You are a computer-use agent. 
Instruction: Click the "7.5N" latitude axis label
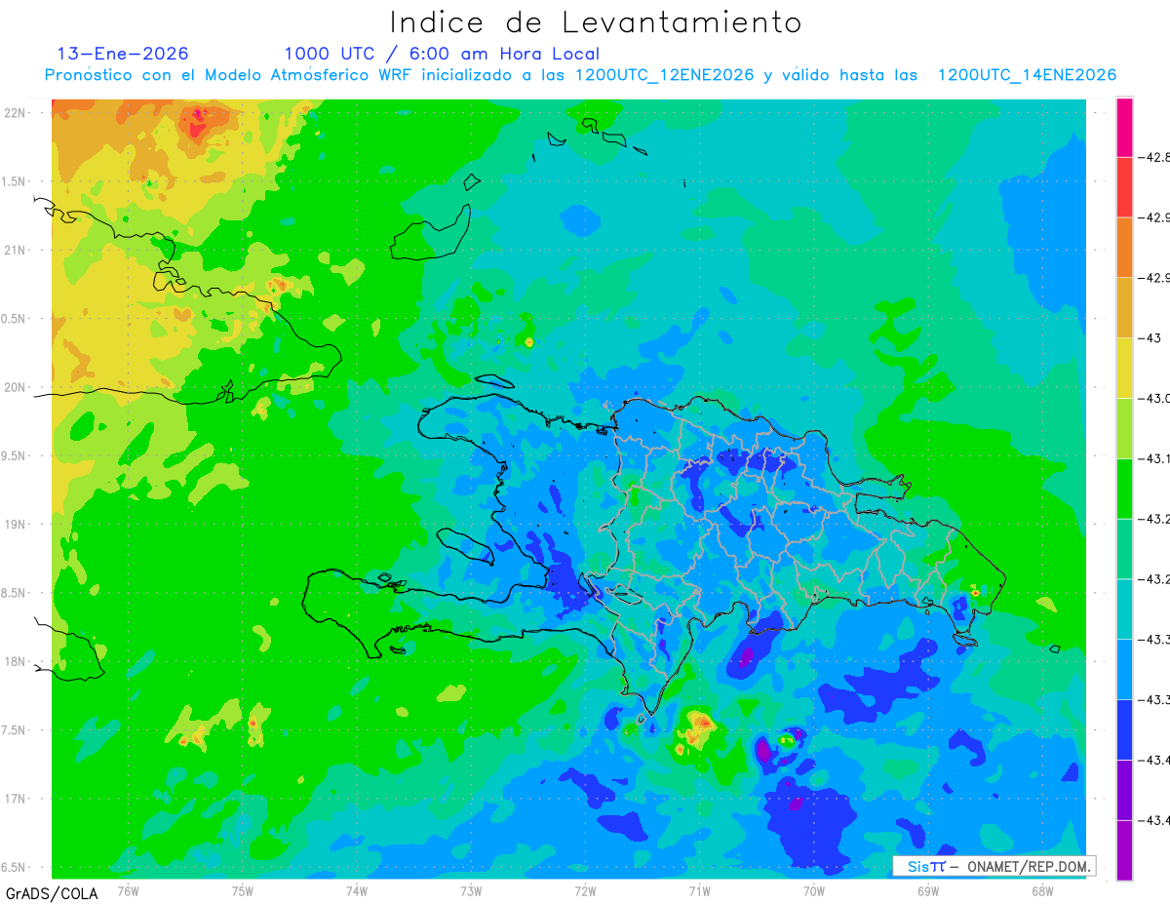pyautogui.click(x=15, y=730)
